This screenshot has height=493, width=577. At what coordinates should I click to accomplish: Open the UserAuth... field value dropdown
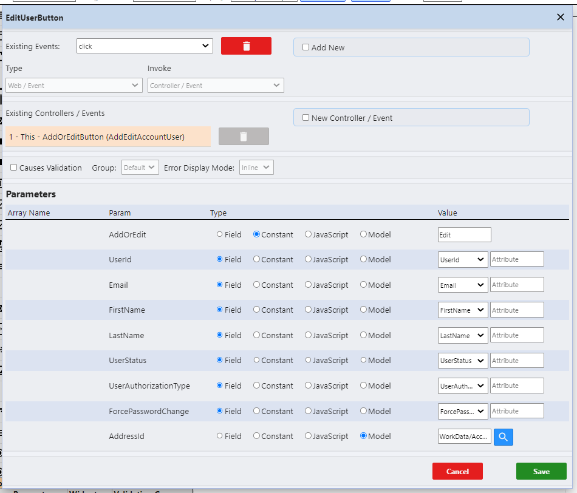(x=463, y=386)
